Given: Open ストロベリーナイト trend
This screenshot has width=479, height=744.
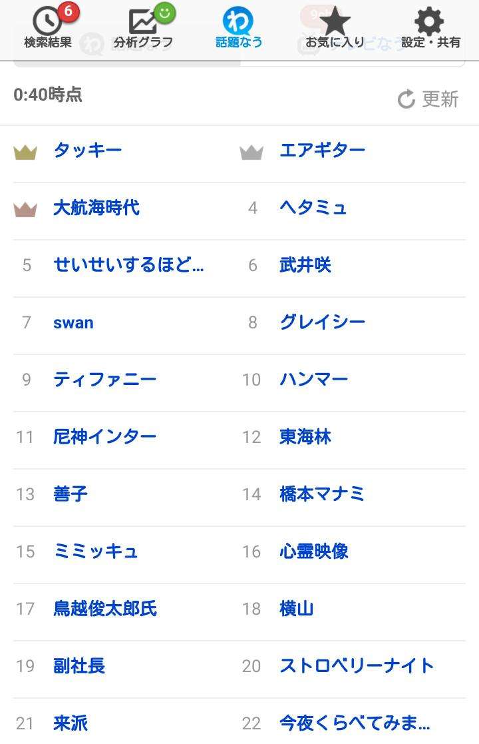Looking at the screenshot, I should pos(357,665).
